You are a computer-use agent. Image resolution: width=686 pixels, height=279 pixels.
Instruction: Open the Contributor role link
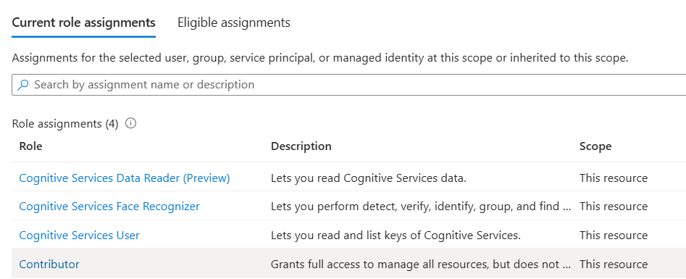click(49, 264)
